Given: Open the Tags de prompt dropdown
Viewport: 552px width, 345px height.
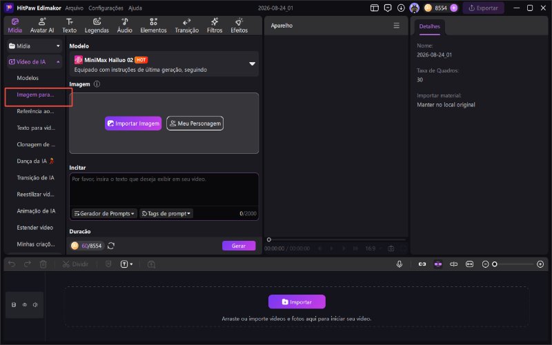Looking at the screenshot, I should coord(166,214).
